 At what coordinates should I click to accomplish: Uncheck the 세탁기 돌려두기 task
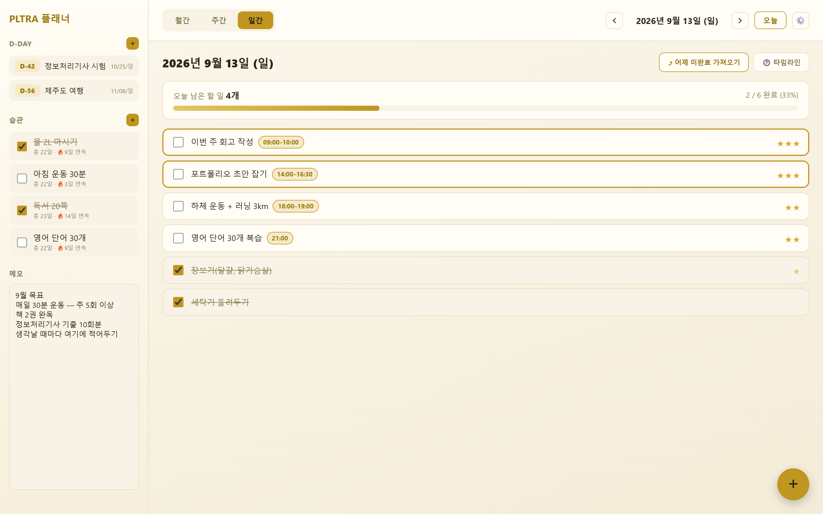click(x=178, y=302)
